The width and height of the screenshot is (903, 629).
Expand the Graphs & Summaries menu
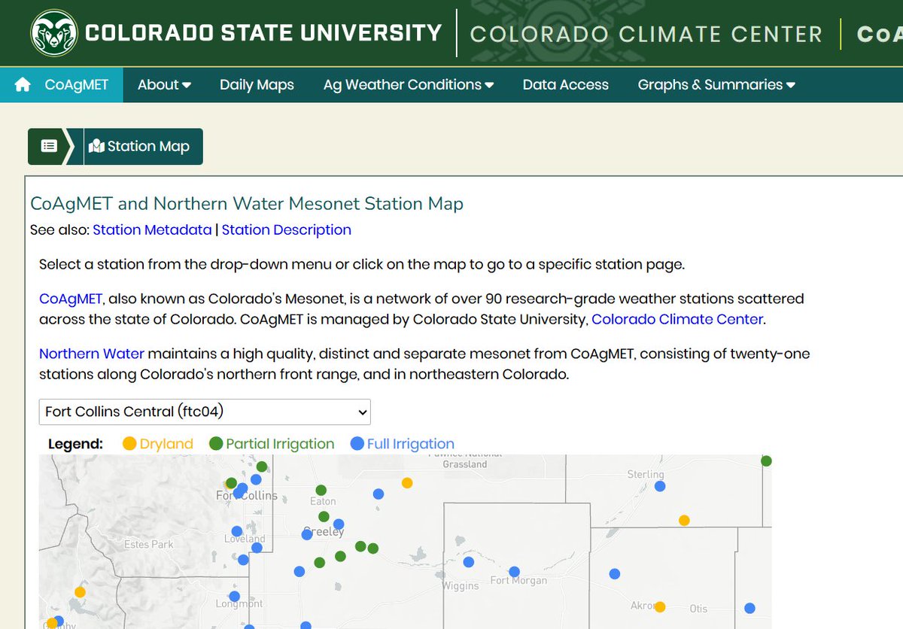pyautogui.click(x=716, y=85)
